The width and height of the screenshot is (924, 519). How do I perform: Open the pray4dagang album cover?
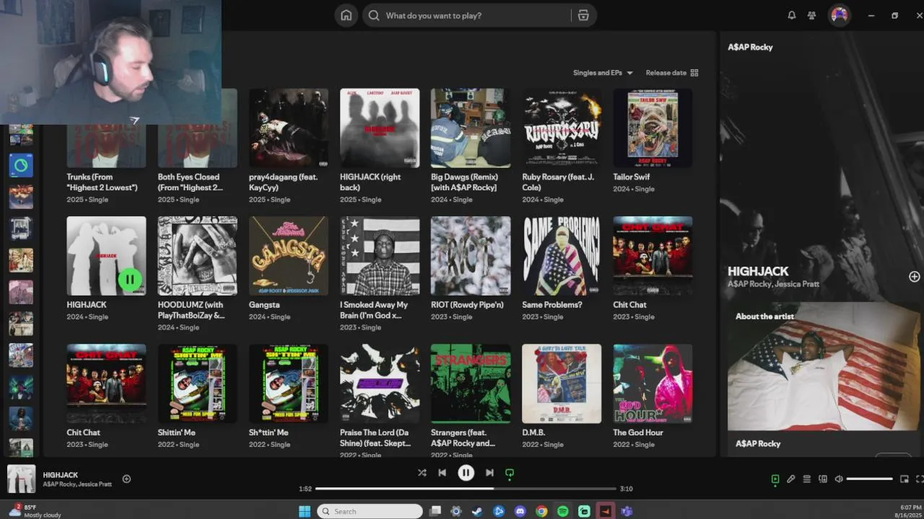click(289, 128)
